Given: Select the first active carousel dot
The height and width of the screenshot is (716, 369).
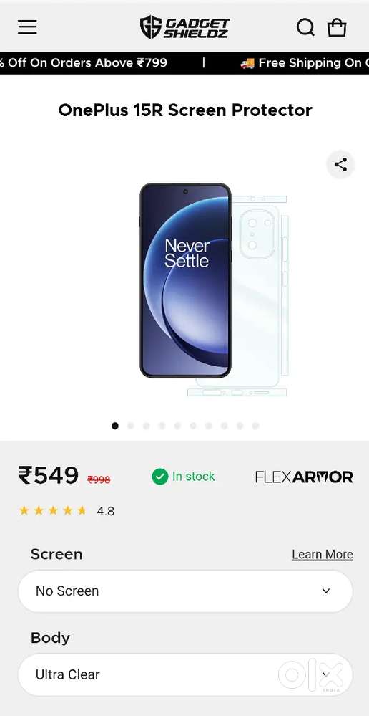Looking at the screenshot, I should pyautogui.click(x=115, y=426).
